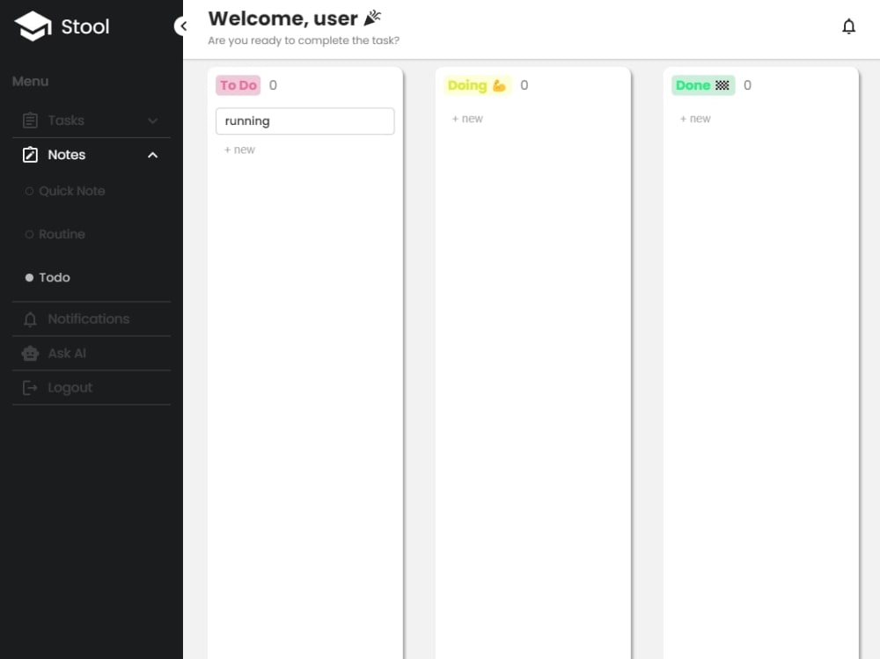Open the Quick Note page

72,191
